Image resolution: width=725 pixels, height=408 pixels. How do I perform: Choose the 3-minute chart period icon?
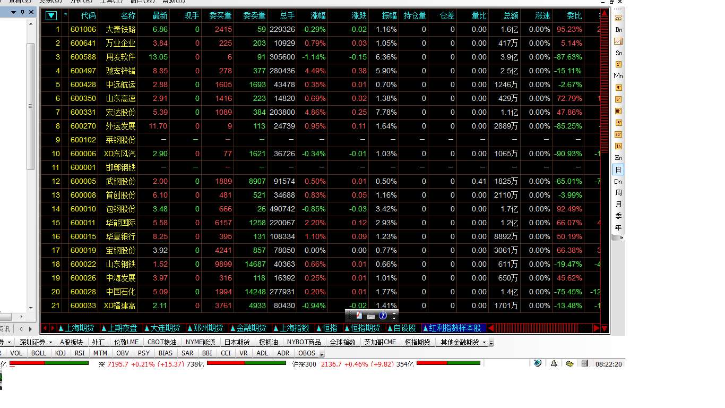click(x=618, y=88)
